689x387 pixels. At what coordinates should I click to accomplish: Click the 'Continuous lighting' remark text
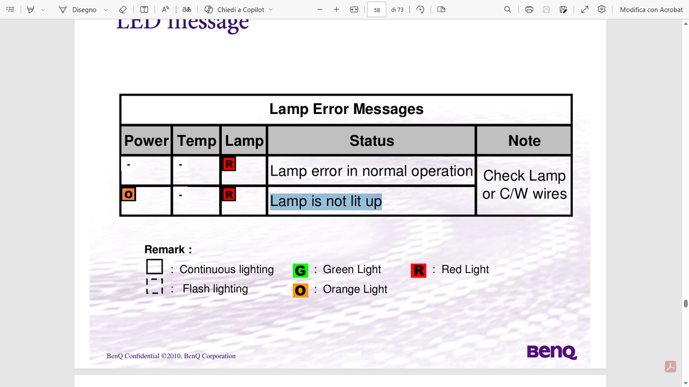(x=227, y=269)
